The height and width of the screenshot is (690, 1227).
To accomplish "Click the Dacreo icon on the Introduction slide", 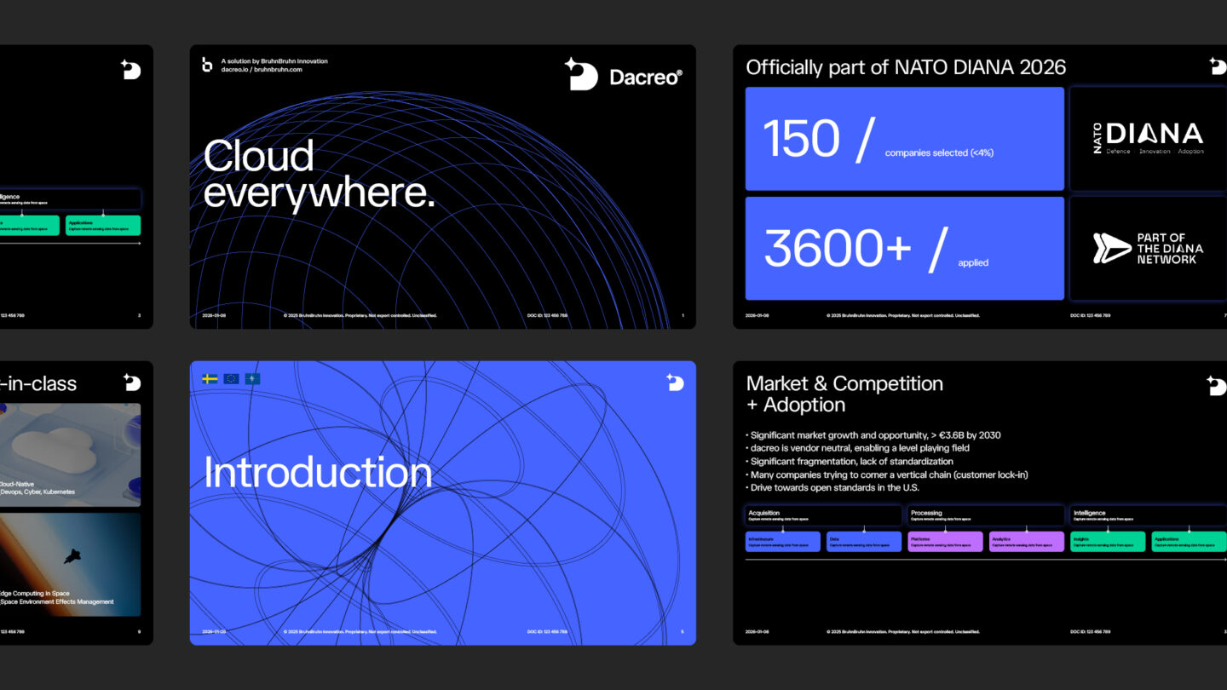I will 675,382.
